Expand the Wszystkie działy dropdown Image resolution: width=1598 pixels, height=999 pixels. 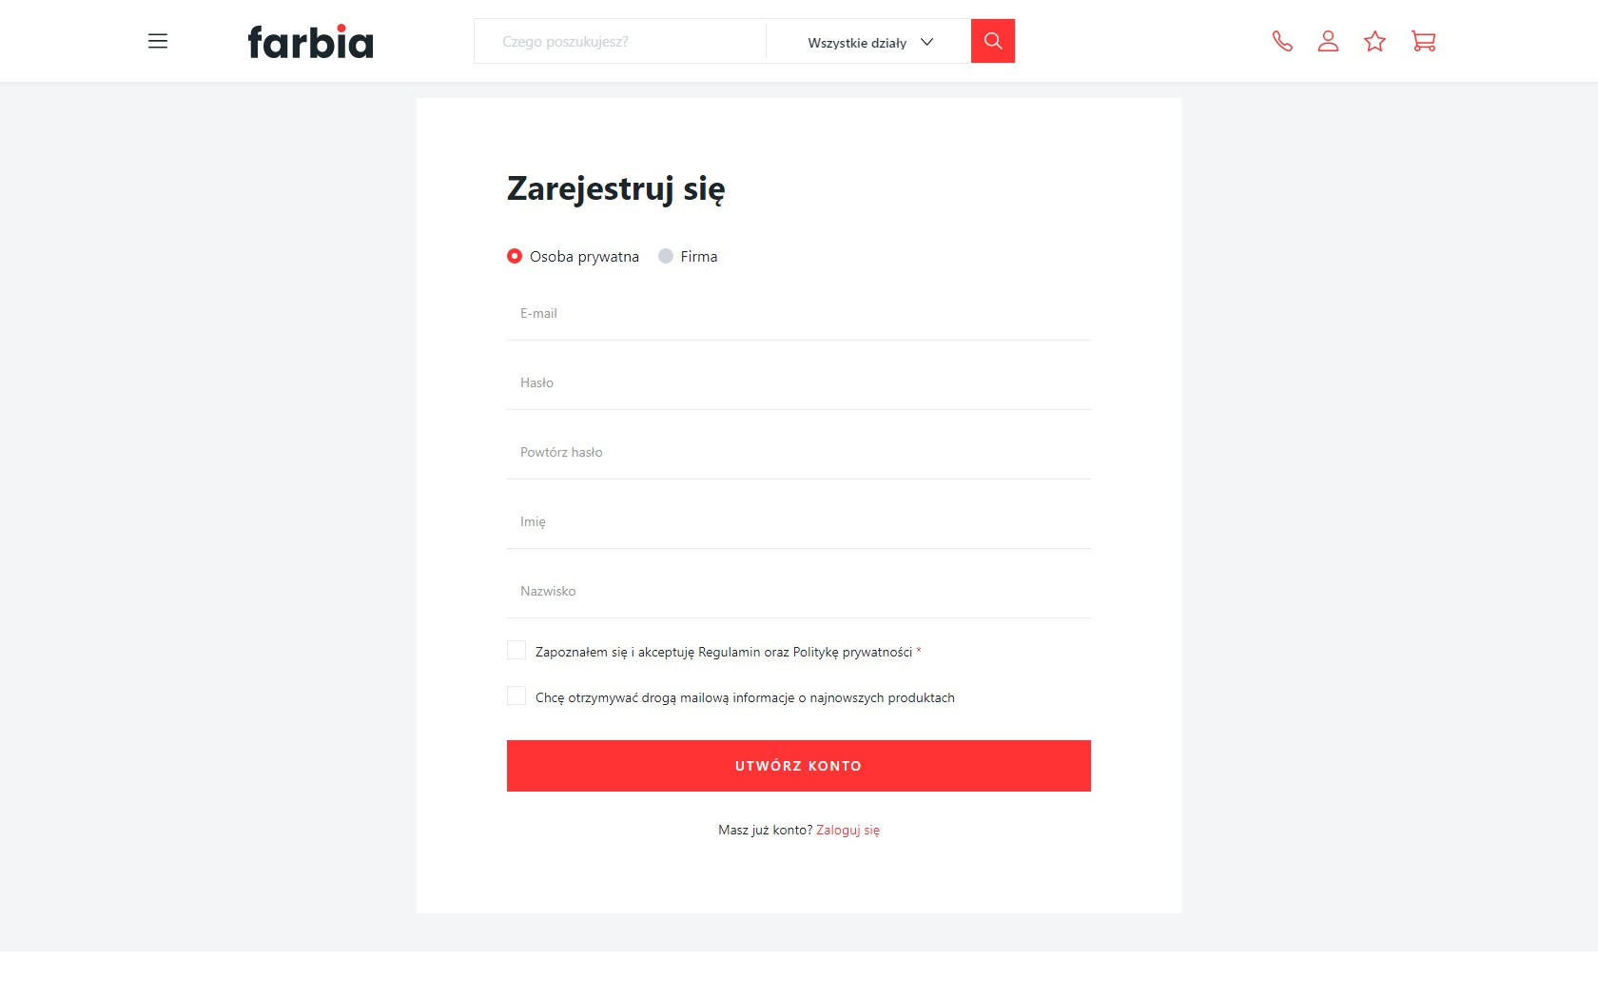(x=869, y=42)
